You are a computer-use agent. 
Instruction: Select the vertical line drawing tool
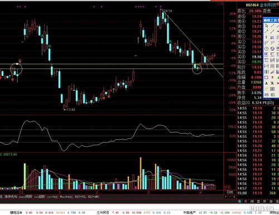[x=267, y=37]
